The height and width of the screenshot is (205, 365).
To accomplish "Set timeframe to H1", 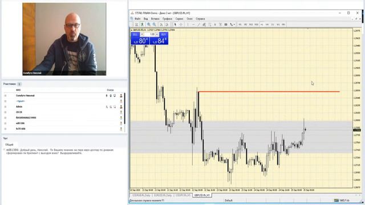I will coord(262,24).
